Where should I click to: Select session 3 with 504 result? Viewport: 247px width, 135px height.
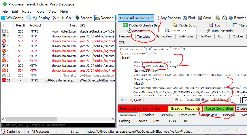coord(58,41)
